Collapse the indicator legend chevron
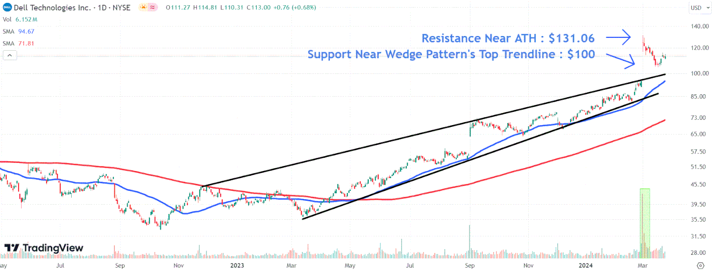Screen dimensions: 712x270 pyautogui.click(x=9, y=55)
